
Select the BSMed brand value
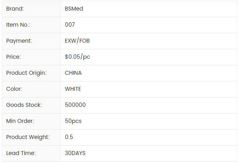click(74, 9)
